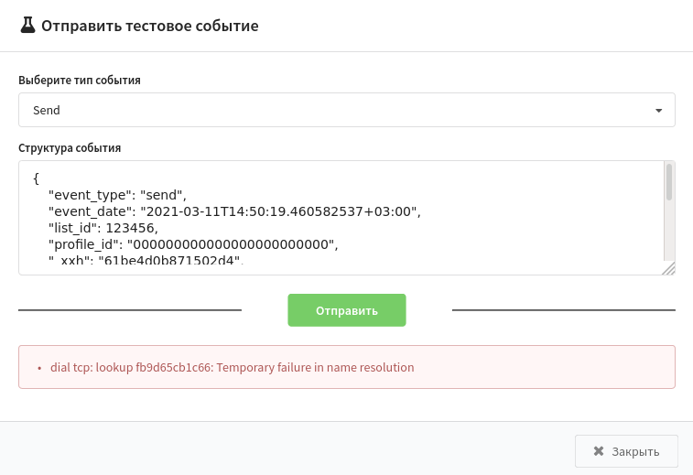The height and width of the screenshot is (475, 693).
Task: Click the Отправить тестовое событие dialog title
Action: click(150, 26)
